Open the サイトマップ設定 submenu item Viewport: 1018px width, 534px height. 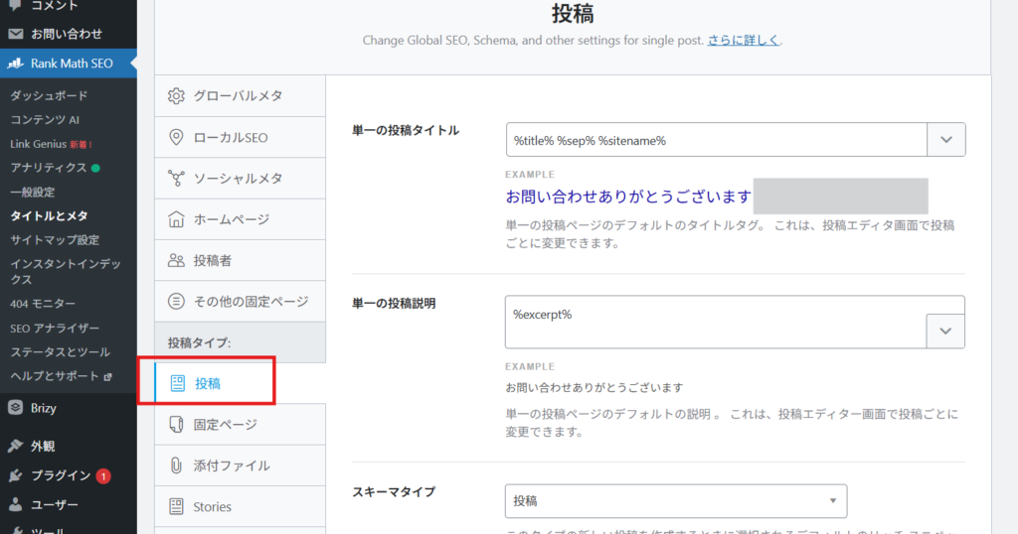pos(55,240)
